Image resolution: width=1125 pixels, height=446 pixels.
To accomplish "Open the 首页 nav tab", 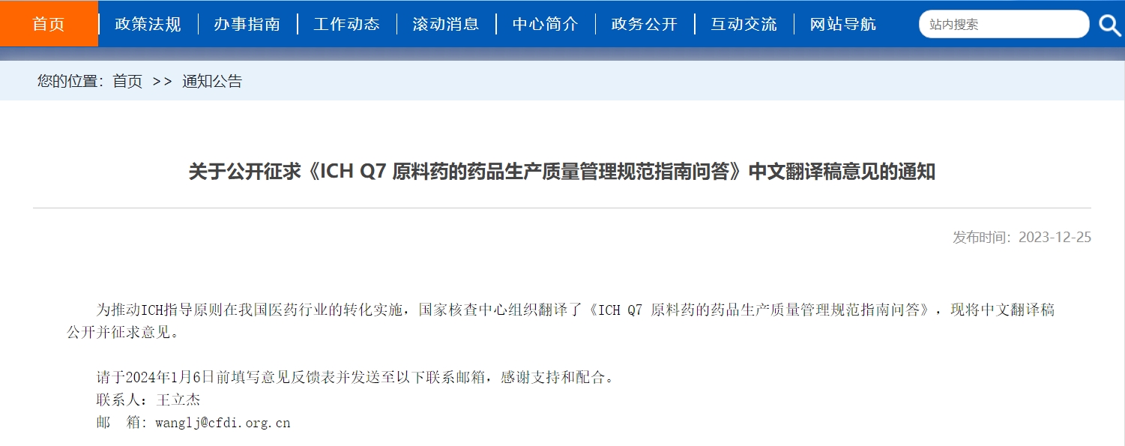I will click(49, 24).
